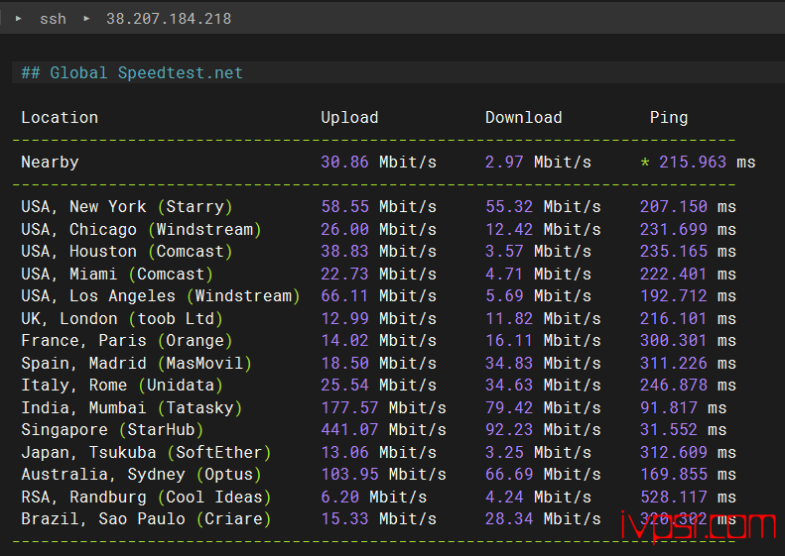Click the ssh breadcrumb segment
Screen dimensions: 785x556
pyautogui.click(x=53, y=19)
